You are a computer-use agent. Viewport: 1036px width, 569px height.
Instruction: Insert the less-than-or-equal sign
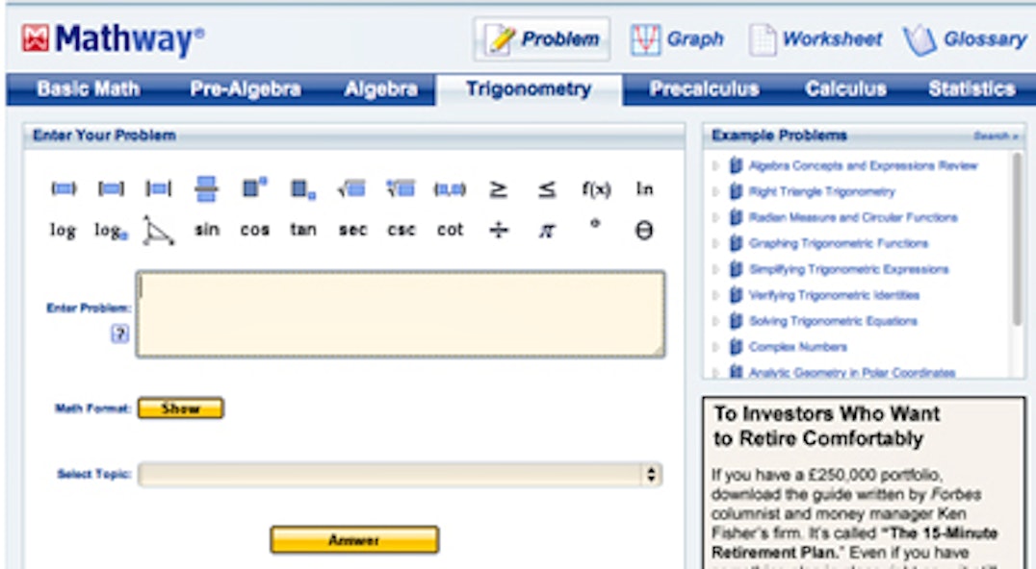[547, 190]
